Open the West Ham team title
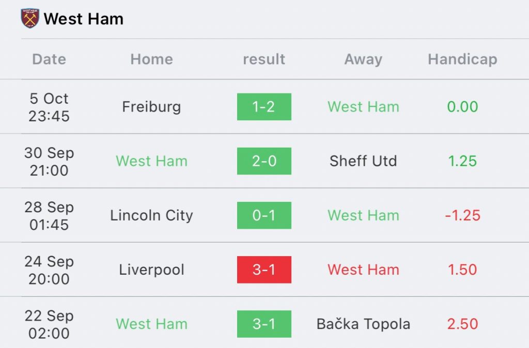Screen dimensions: 529x348 pos(83,19)
